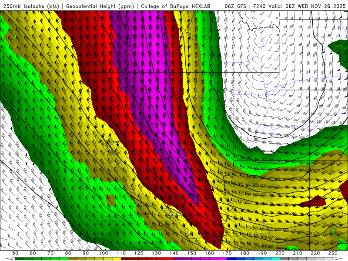Image resolution: width=348 pixels, height=261 pixels.
Task: Click the bright magenta swatch just before 170
Action: point(222,259)
